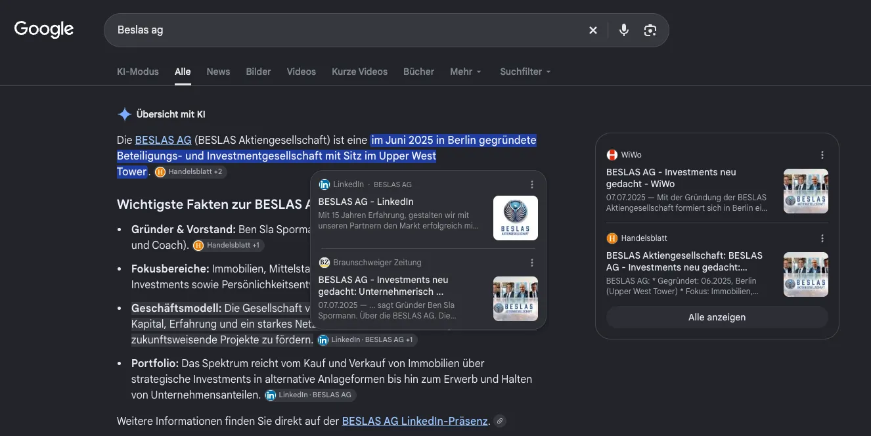Switch to Videos tab
Viewport: 871px width, 436px height.
[301, 72]
